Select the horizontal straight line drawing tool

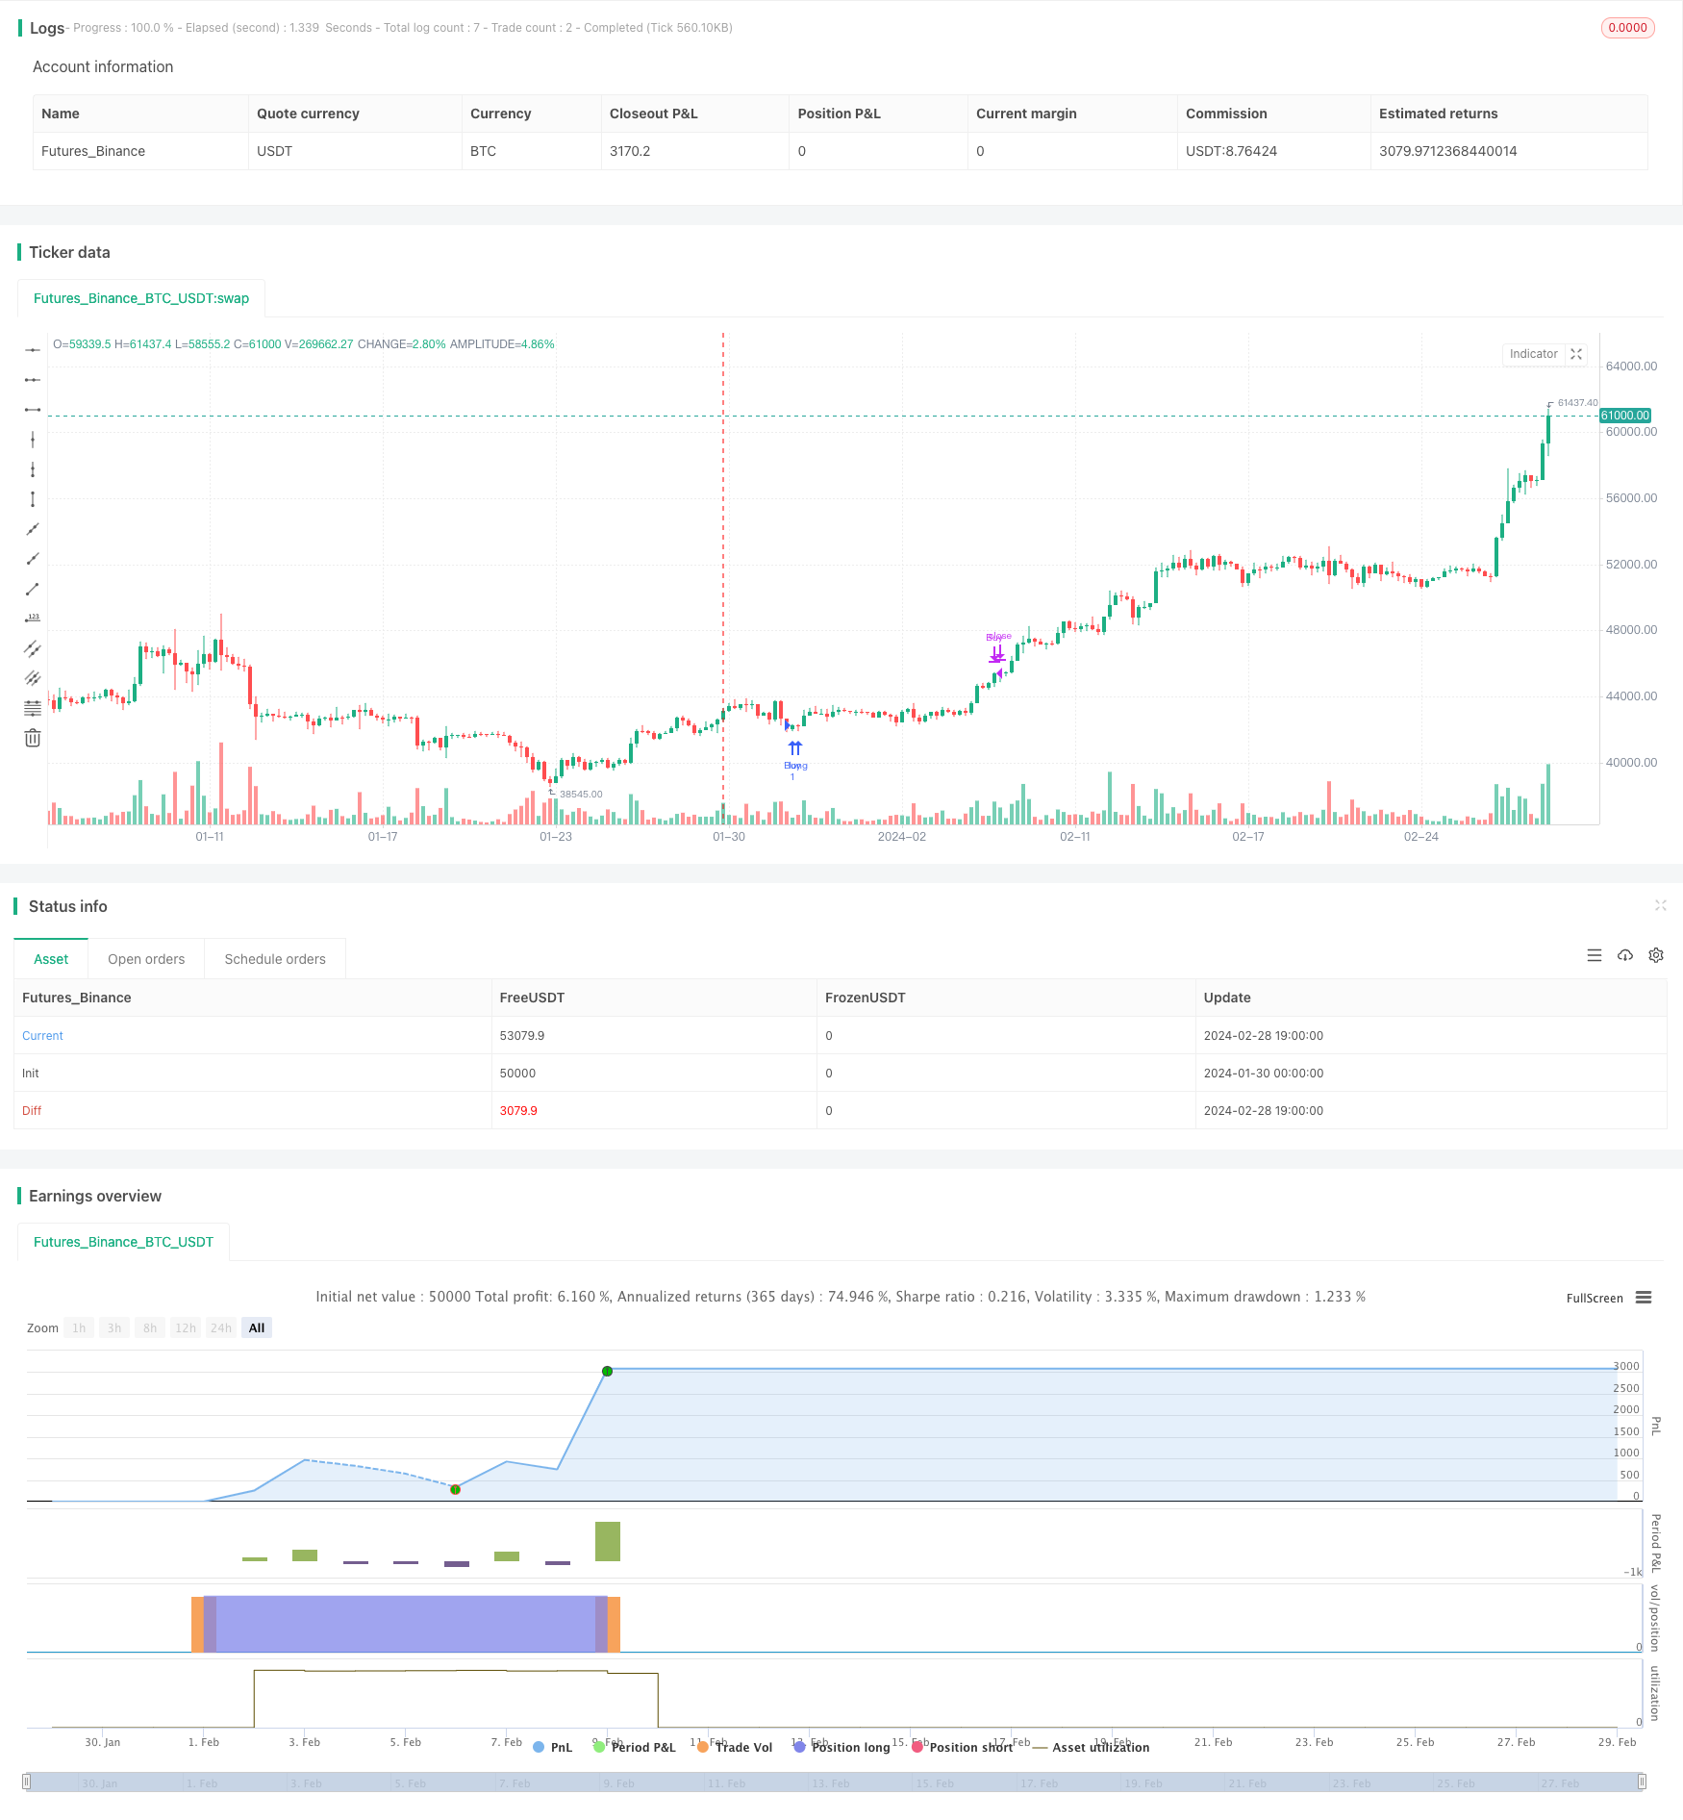click(33, 350)
